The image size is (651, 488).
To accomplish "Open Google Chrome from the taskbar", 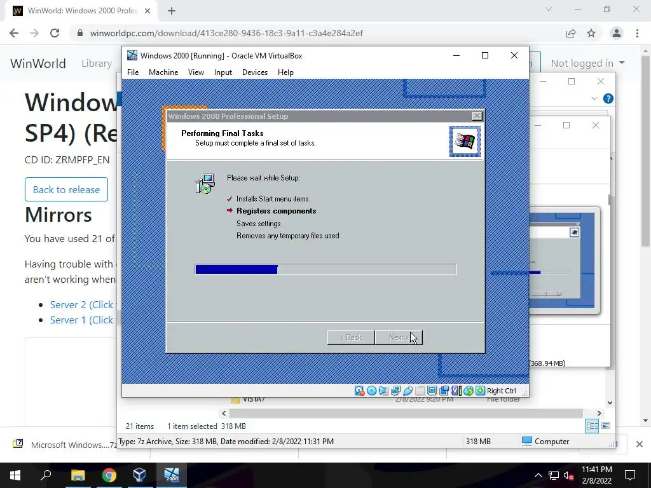I will [x=109, y=475].
